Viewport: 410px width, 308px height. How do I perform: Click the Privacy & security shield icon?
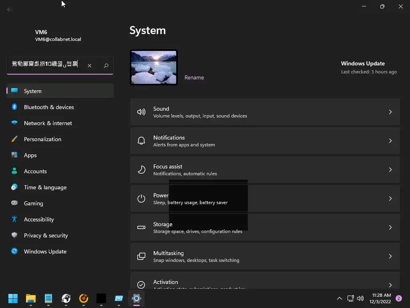pos(14,235)
